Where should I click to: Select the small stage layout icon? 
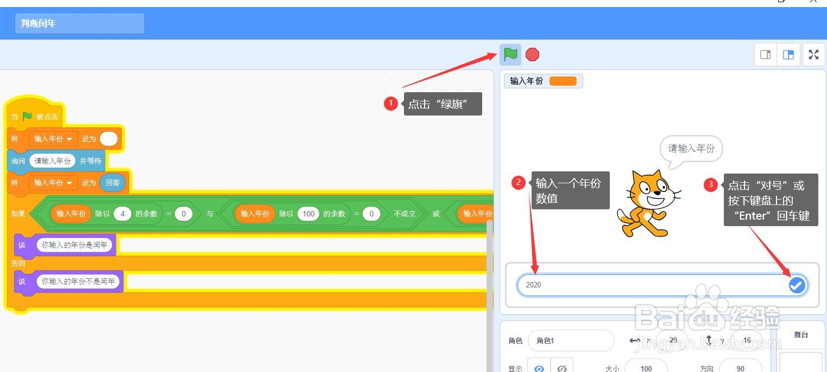(766, 54)
